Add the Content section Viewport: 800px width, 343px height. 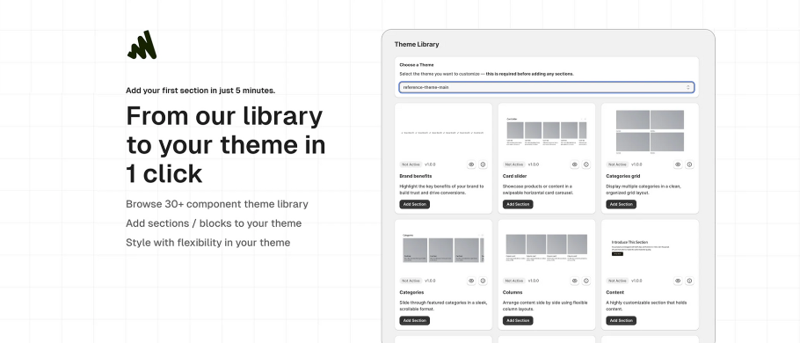click(x=621, y=320)
